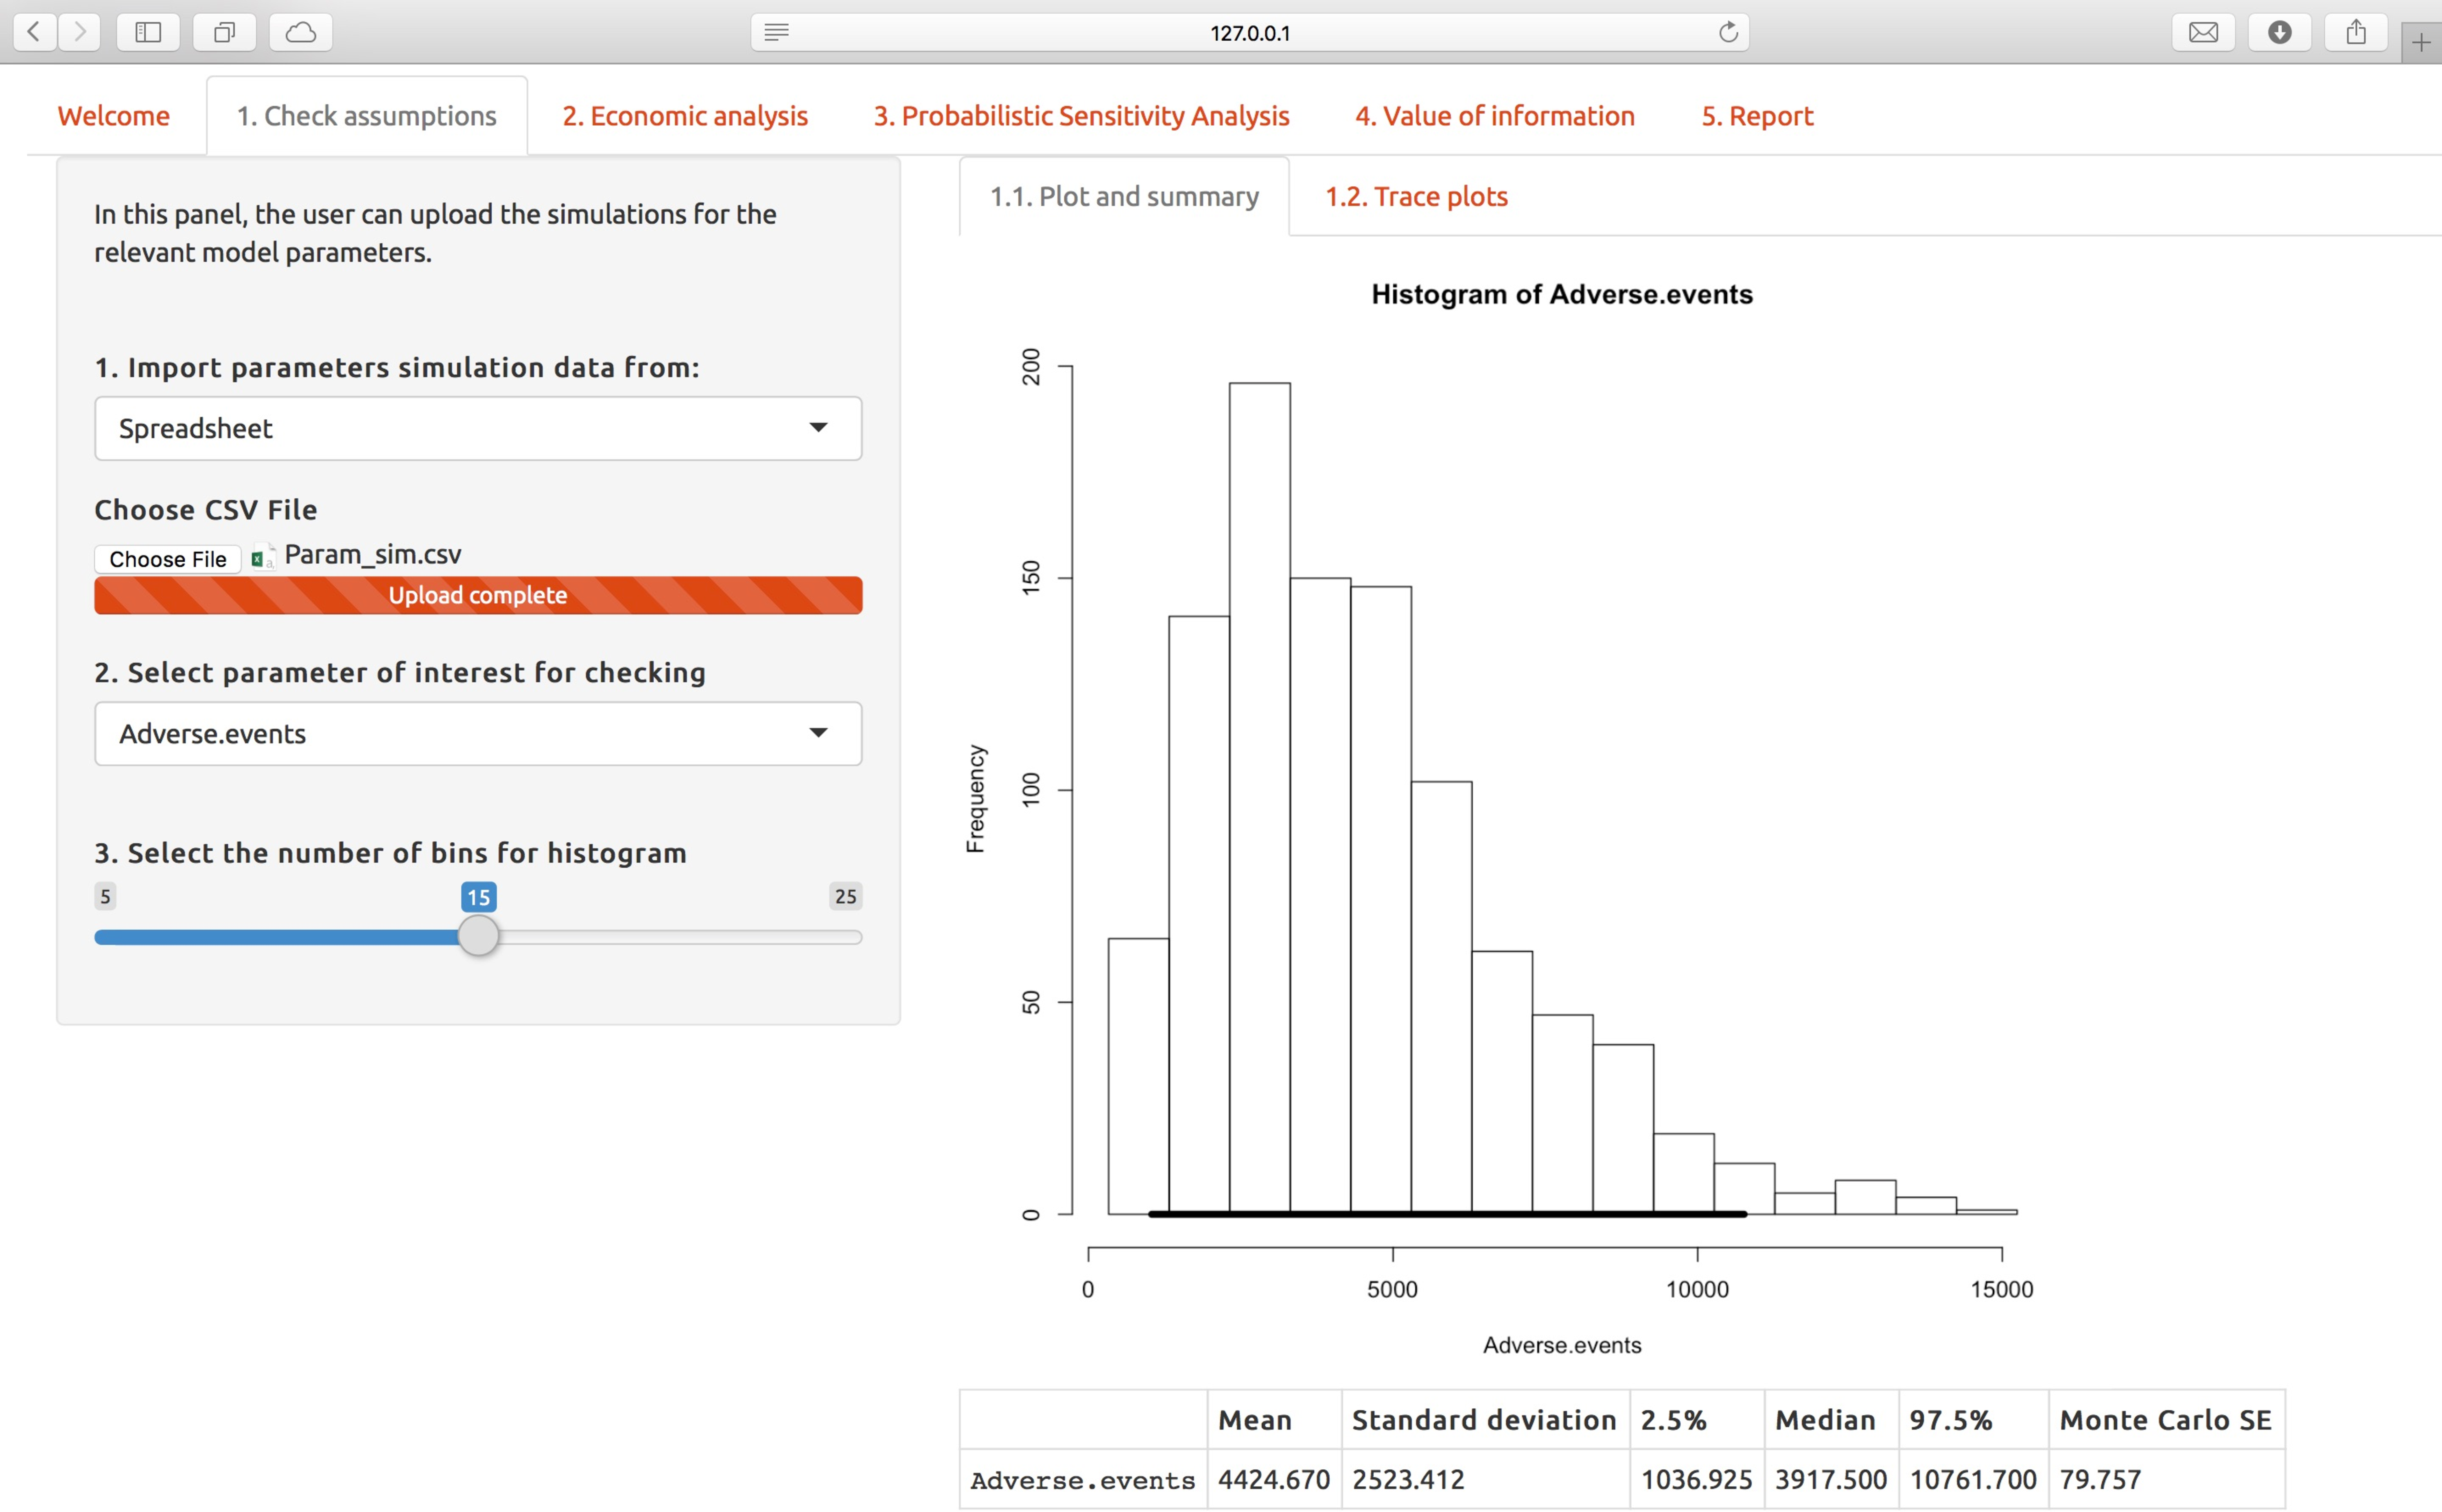Click the Choose File button
The height and width of the screenshot is (1512, 2442).
[x=167, y=559]
